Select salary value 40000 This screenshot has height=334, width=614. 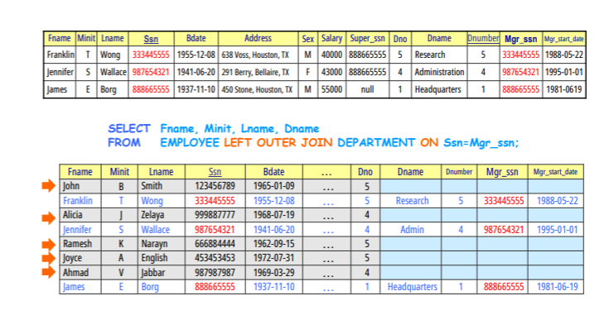tap(331, 55)
